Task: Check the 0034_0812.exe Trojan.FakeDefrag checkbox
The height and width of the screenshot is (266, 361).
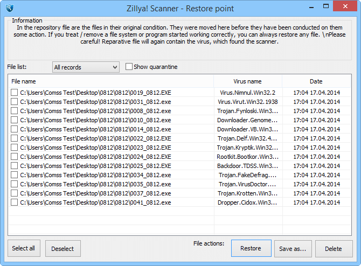Action: 14,175
